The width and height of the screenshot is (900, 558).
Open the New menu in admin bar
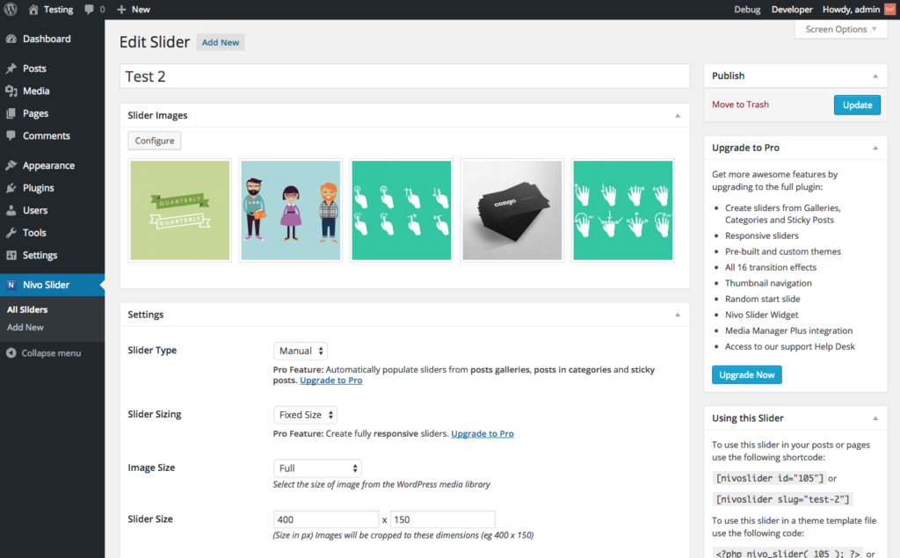133,10
